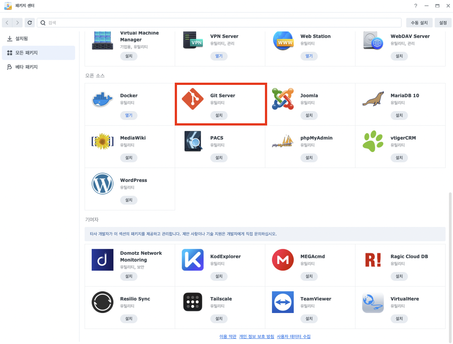Image resolution: width=453 pixels, height=344 pixels.
Task: Go forward with the right arrow
Action: pyautogui.click(x=17, y=23)
